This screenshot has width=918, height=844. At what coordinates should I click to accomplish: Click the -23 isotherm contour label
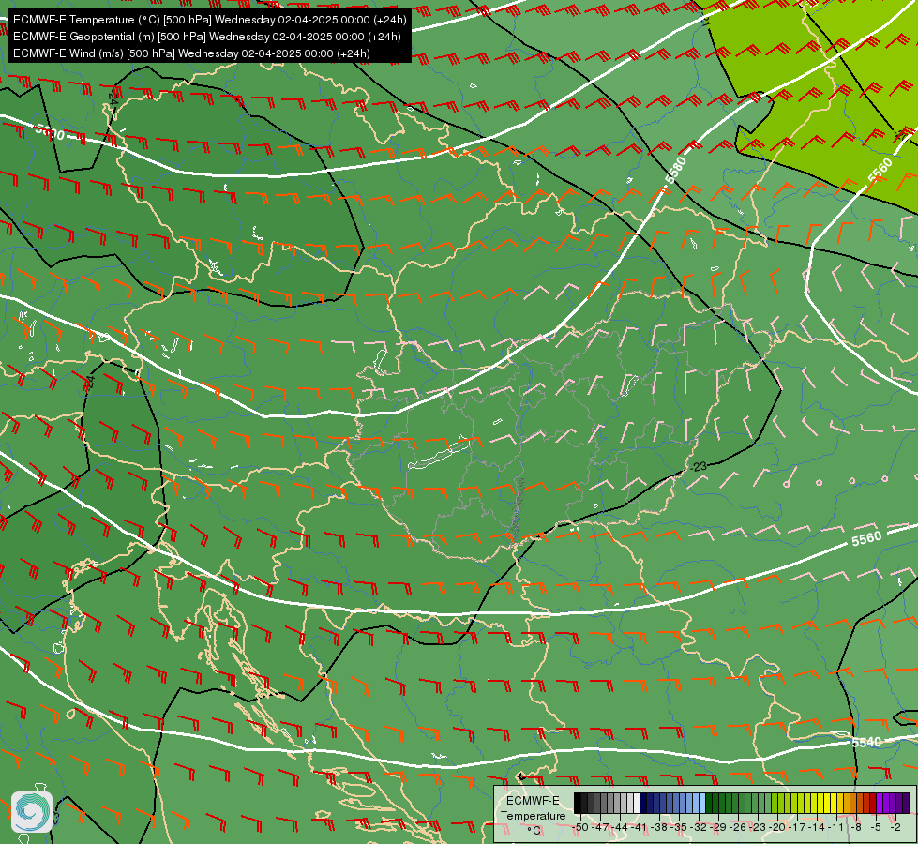(698, 466)
